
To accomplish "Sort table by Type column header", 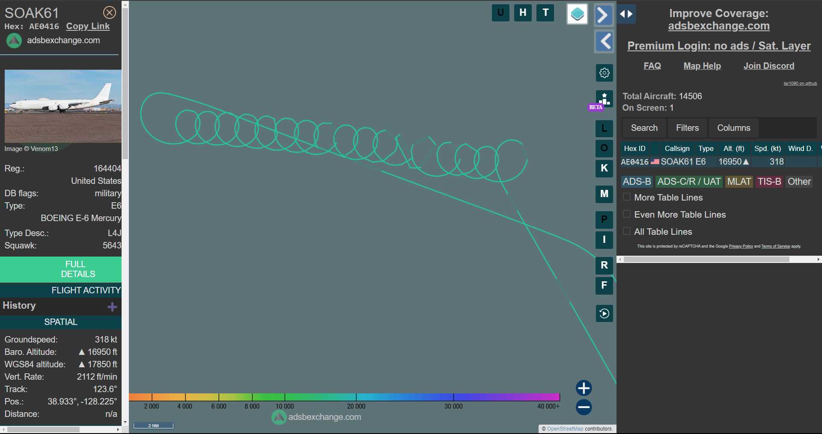I will (x=706, y=148).
